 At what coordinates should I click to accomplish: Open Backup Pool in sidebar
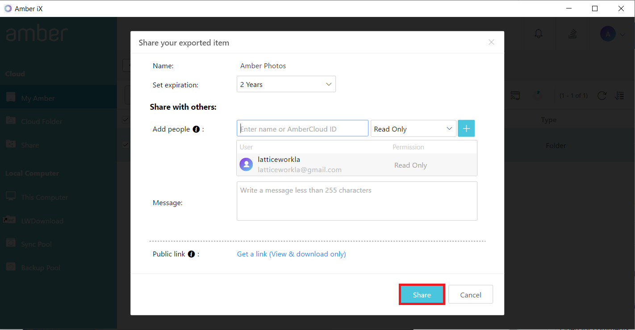pyautogui.click(x=58, y=268)
